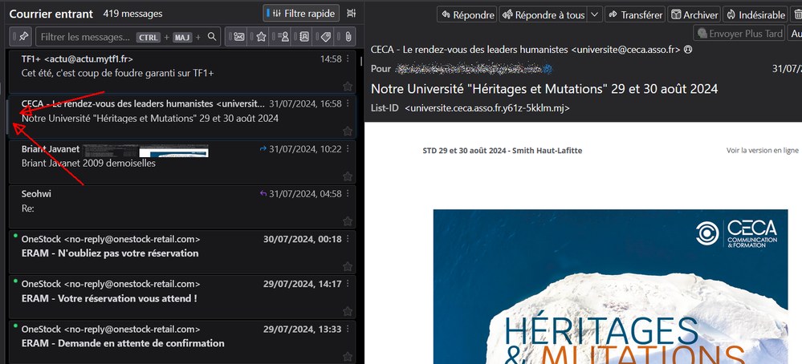The width and height of the screenshot is (802, 364).
Task: Expand Répondre à tous dropdown arrow
Action: (x=594, y=14)
